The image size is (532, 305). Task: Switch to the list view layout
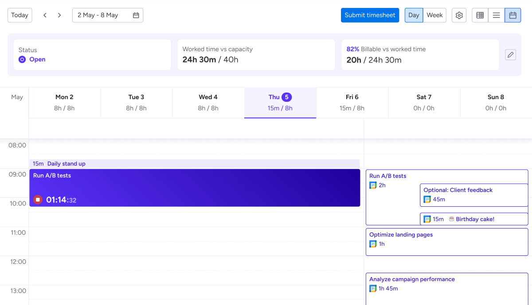tap(496, 15)
